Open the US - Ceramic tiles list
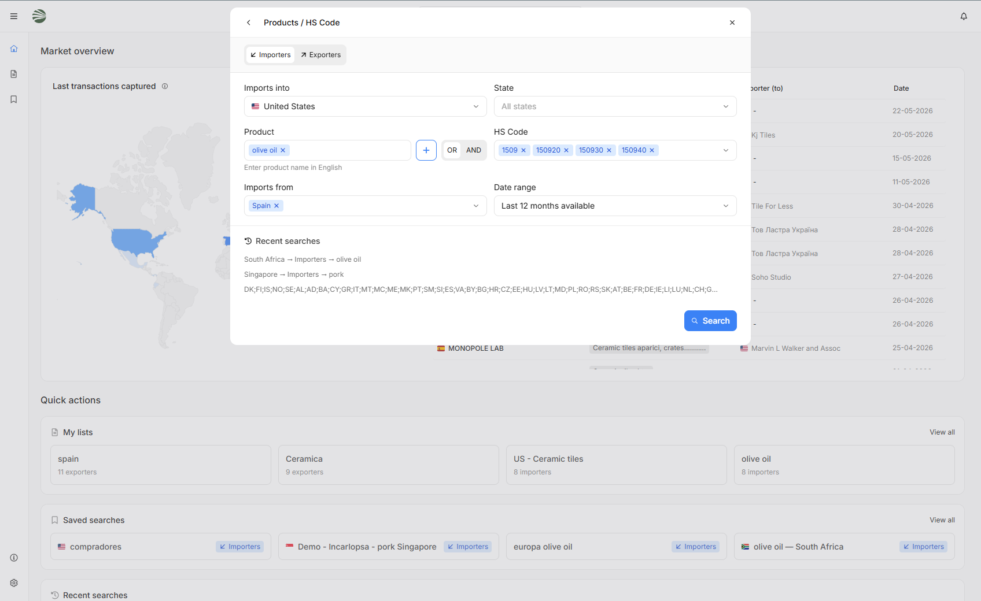 click(x=617, y=465)
